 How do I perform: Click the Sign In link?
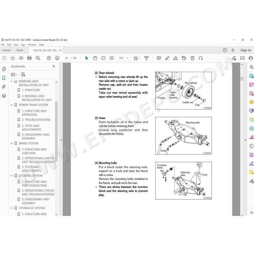click(246, 50)
